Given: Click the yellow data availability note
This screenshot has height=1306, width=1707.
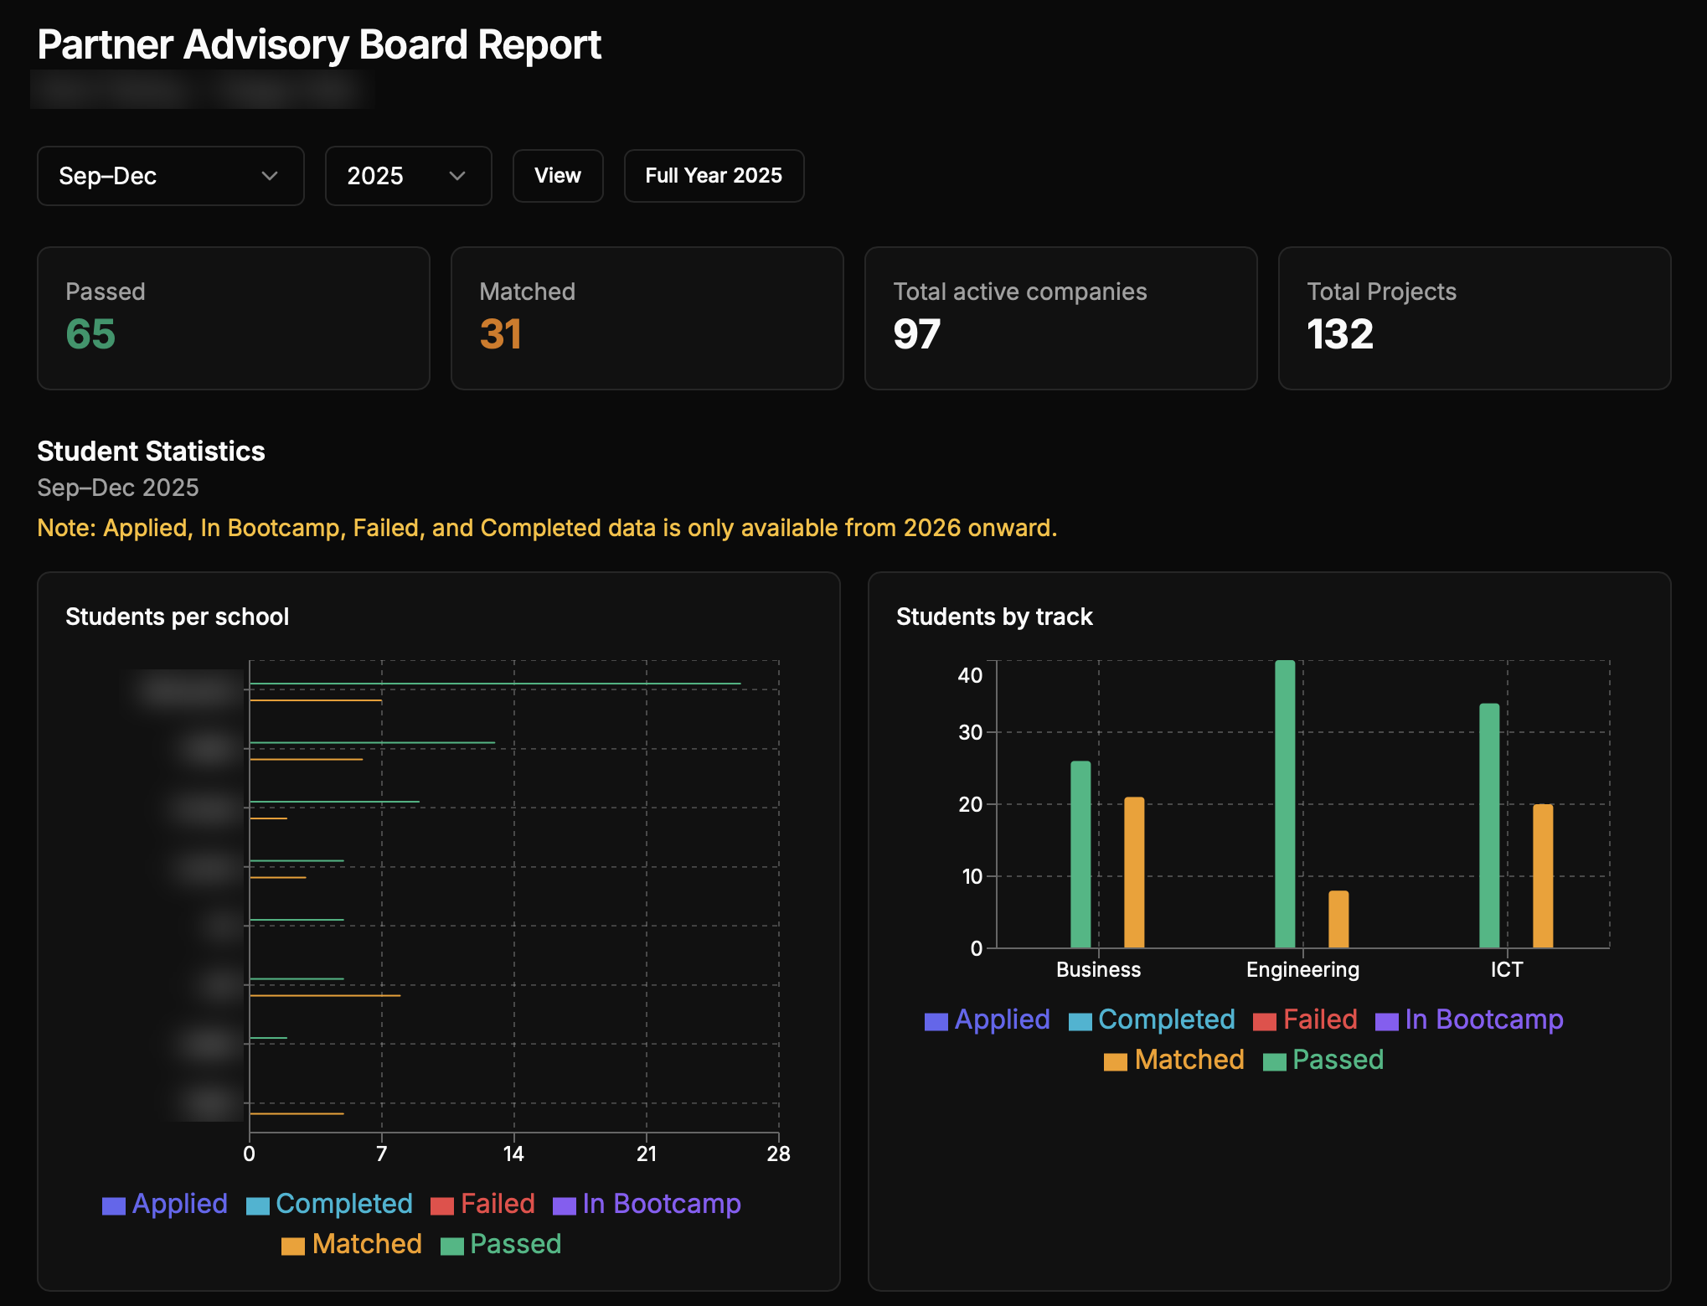Looking at the screenshot, I should pyautogui.click(x=547, y=529).
